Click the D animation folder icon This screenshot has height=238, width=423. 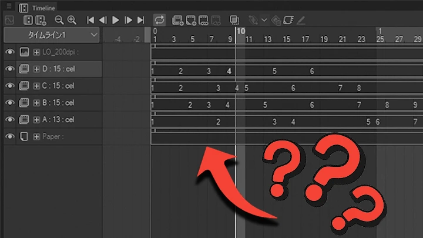[24, 69]
